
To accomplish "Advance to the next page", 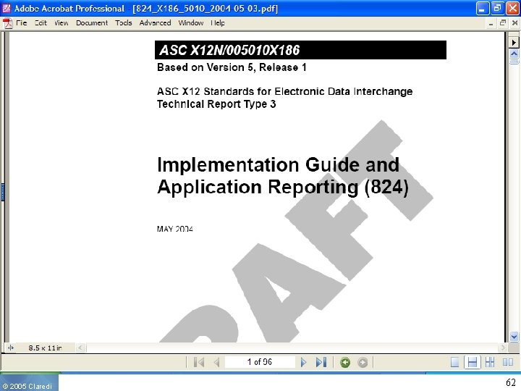I will [303, 362].
